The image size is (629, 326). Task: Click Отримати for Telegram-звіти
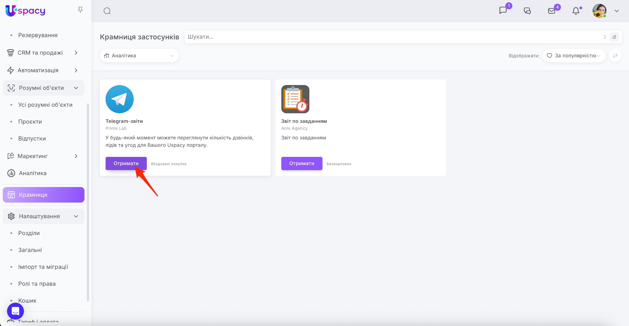(126, 163)
